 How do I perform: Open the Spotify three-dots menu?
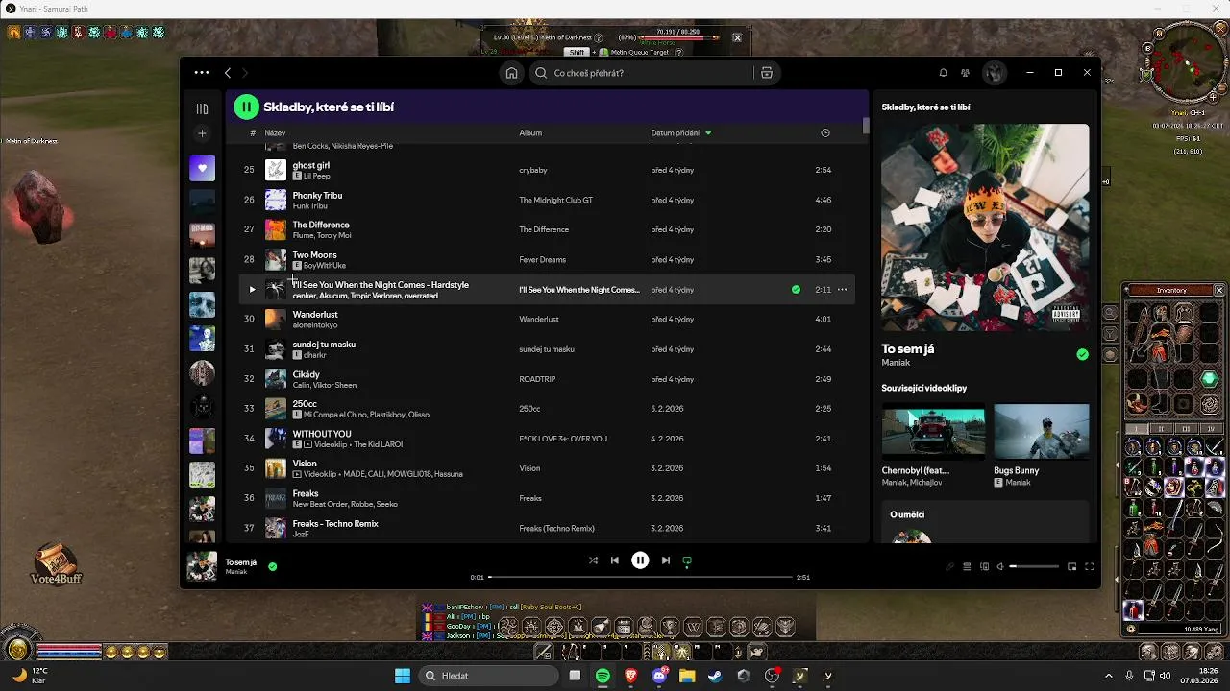click(201, 73)
